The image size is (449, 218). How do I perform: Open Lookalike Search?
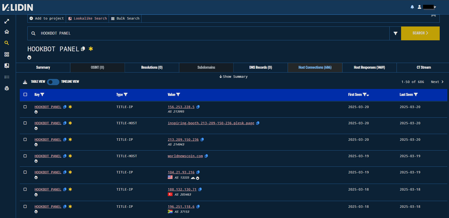[88, 18]
